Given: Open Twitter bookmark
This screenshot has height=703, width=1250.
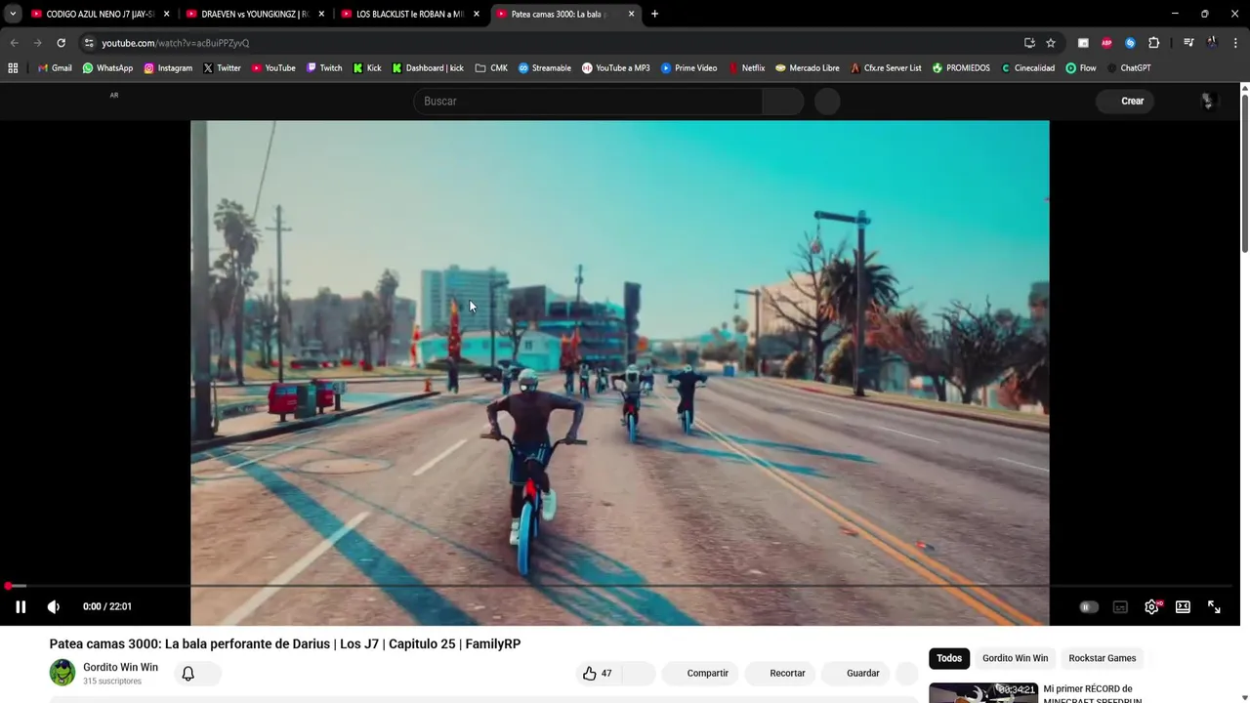Looking at the screenshot, I should click(222, 68).
